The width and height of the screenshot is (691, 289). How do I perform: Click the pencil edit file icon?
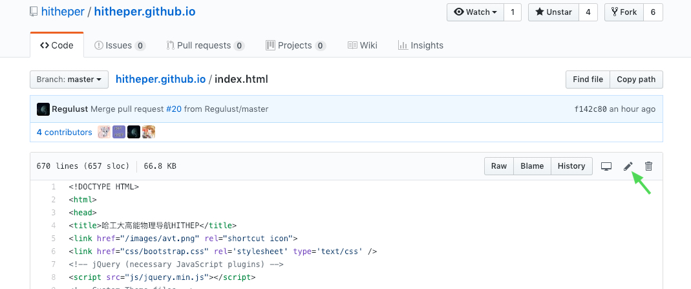[628, 166]
